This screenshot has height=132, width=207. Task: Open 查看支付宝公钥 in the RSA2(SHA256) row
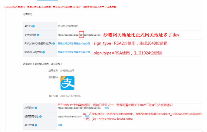82,44
